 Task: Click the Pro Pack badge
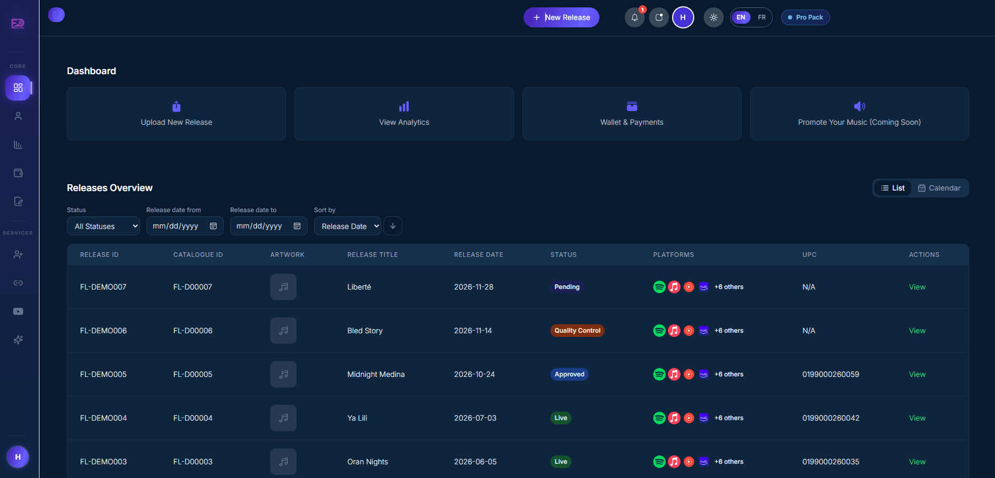(x=805, y=17)
